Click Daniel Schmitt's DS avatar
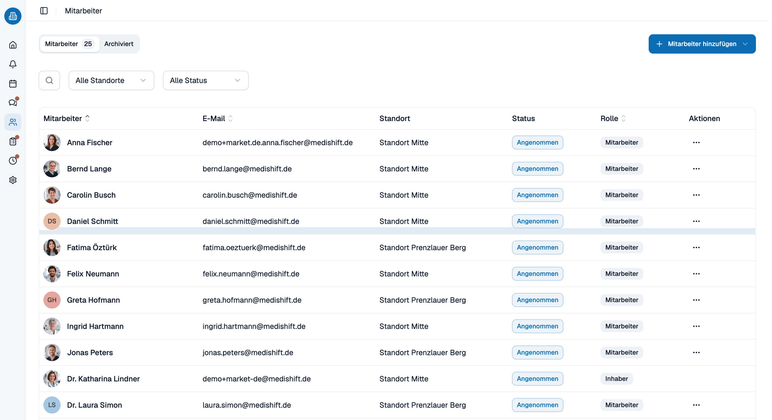 coord(52,221)
